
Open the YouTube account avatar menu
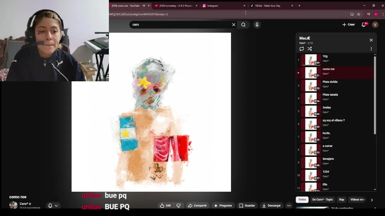(375, 25)
